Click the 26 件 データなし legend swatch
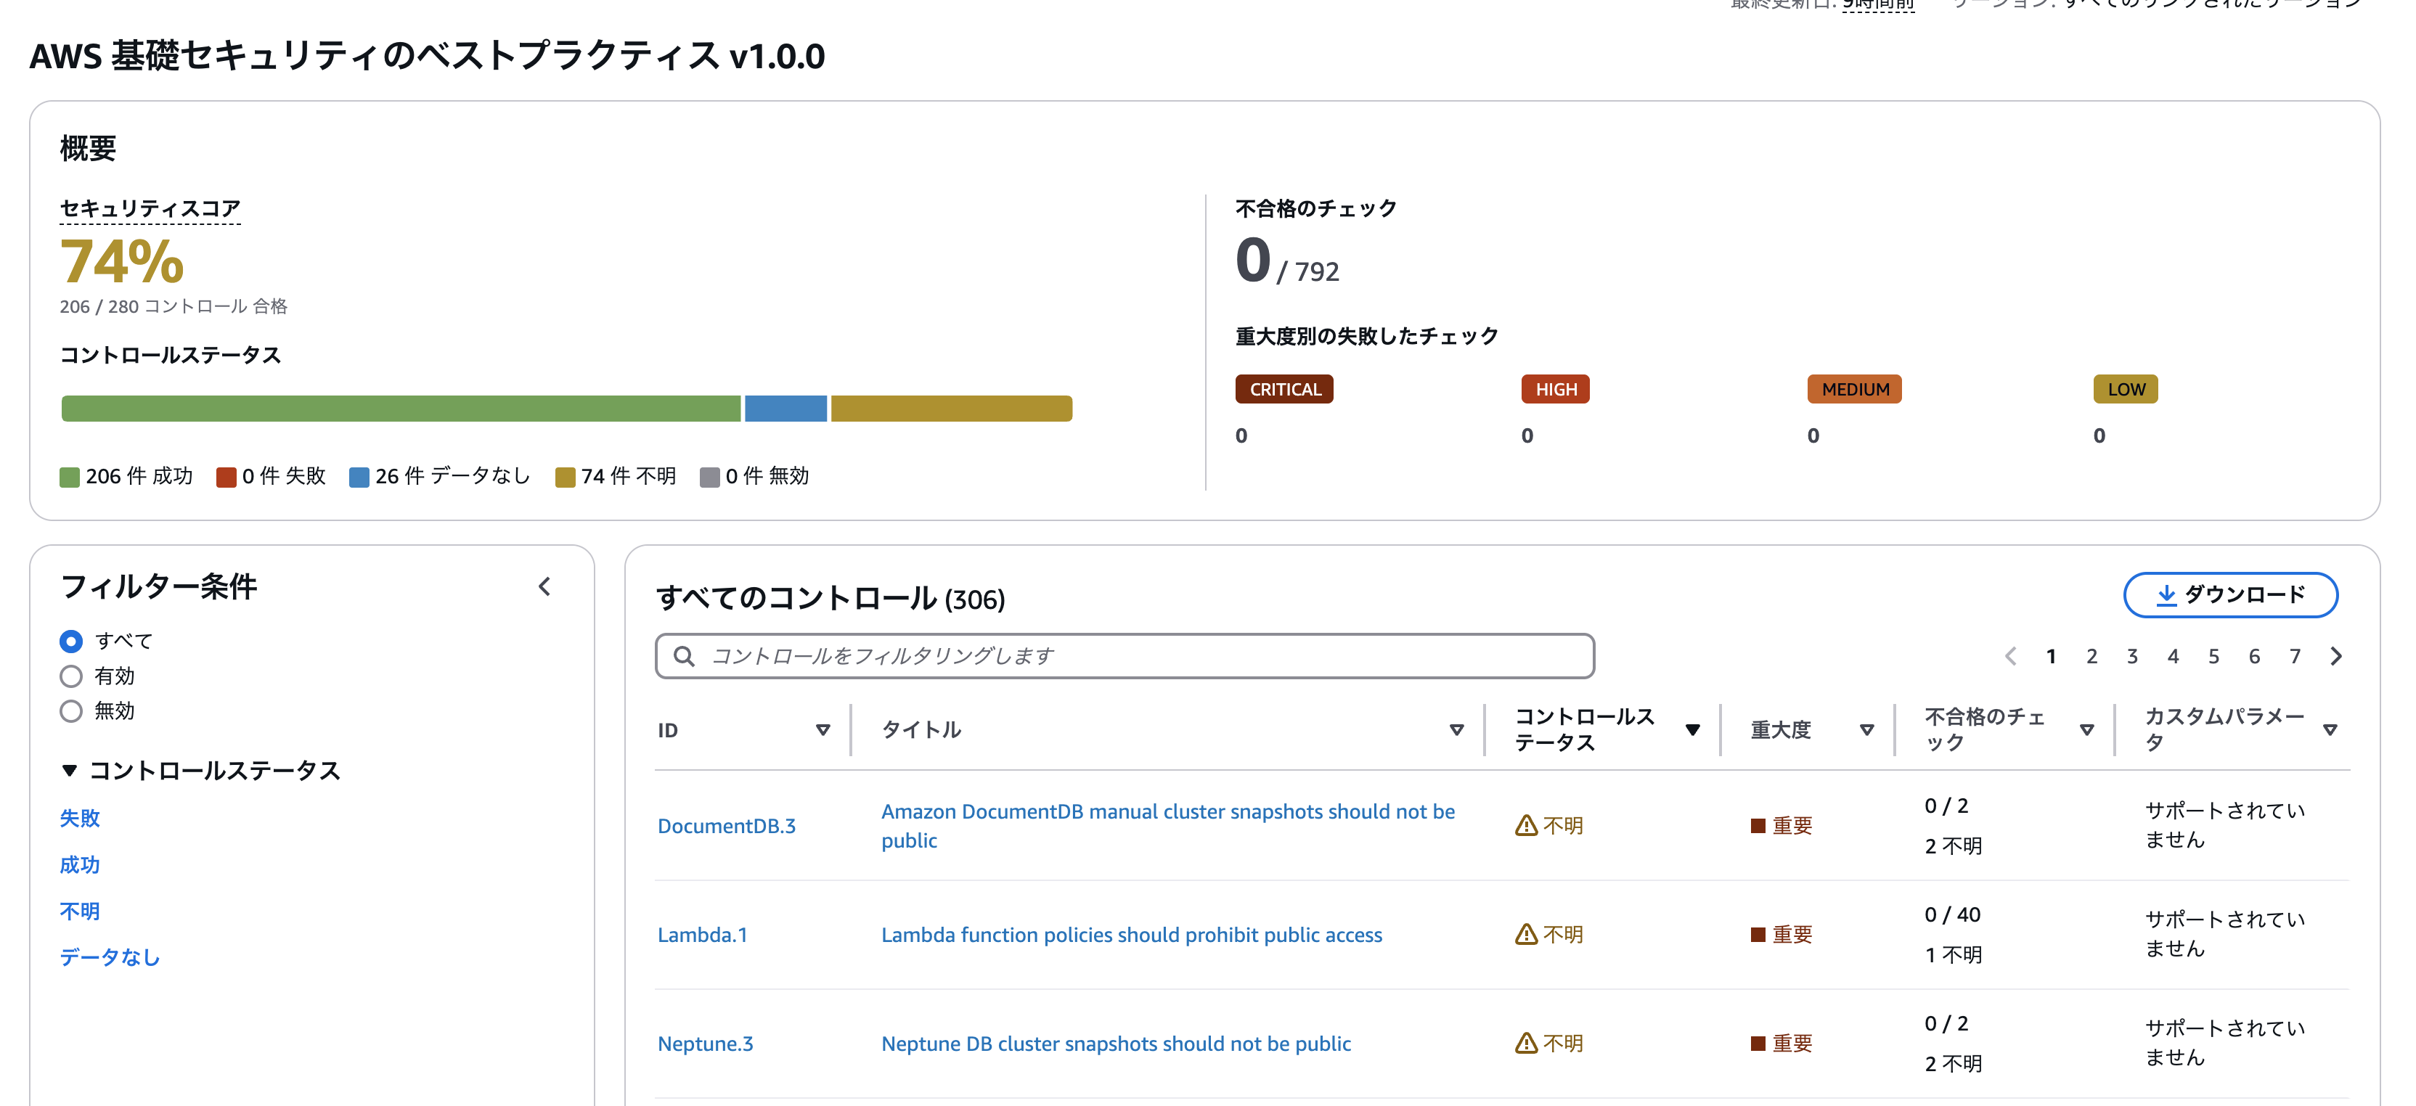 click(359, 477)
